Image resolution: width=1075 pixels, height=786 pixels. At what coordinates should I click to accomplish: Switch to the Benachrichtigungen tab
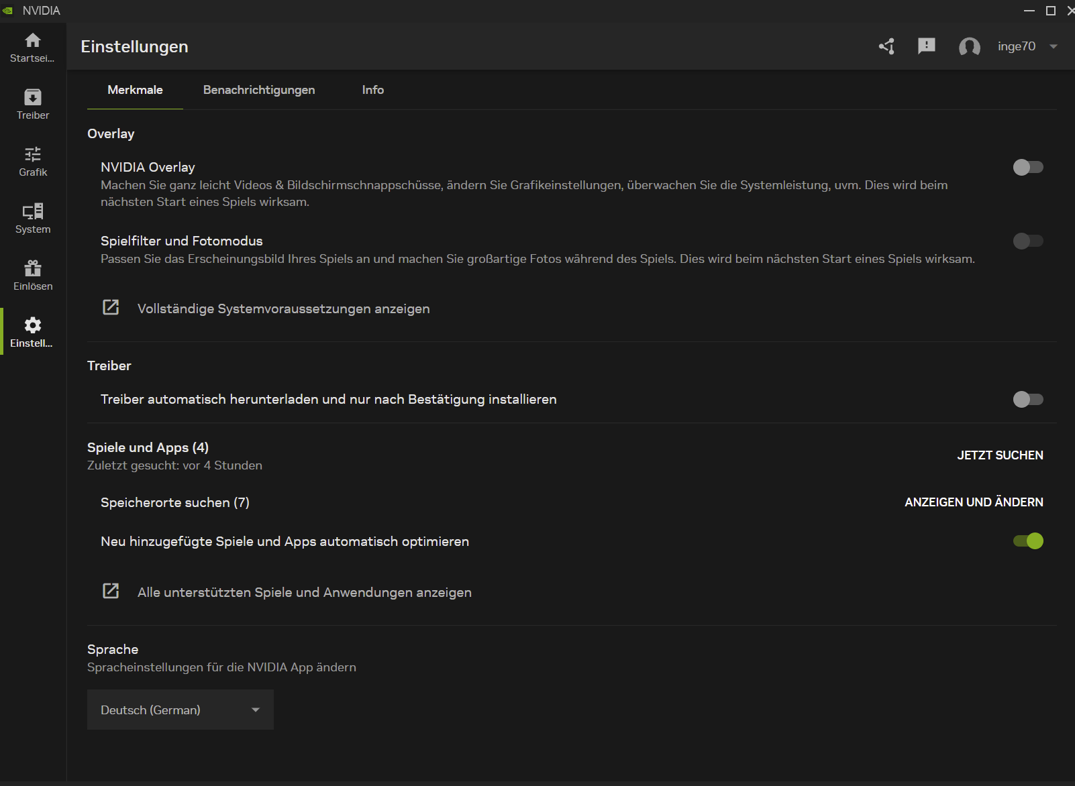259,90
